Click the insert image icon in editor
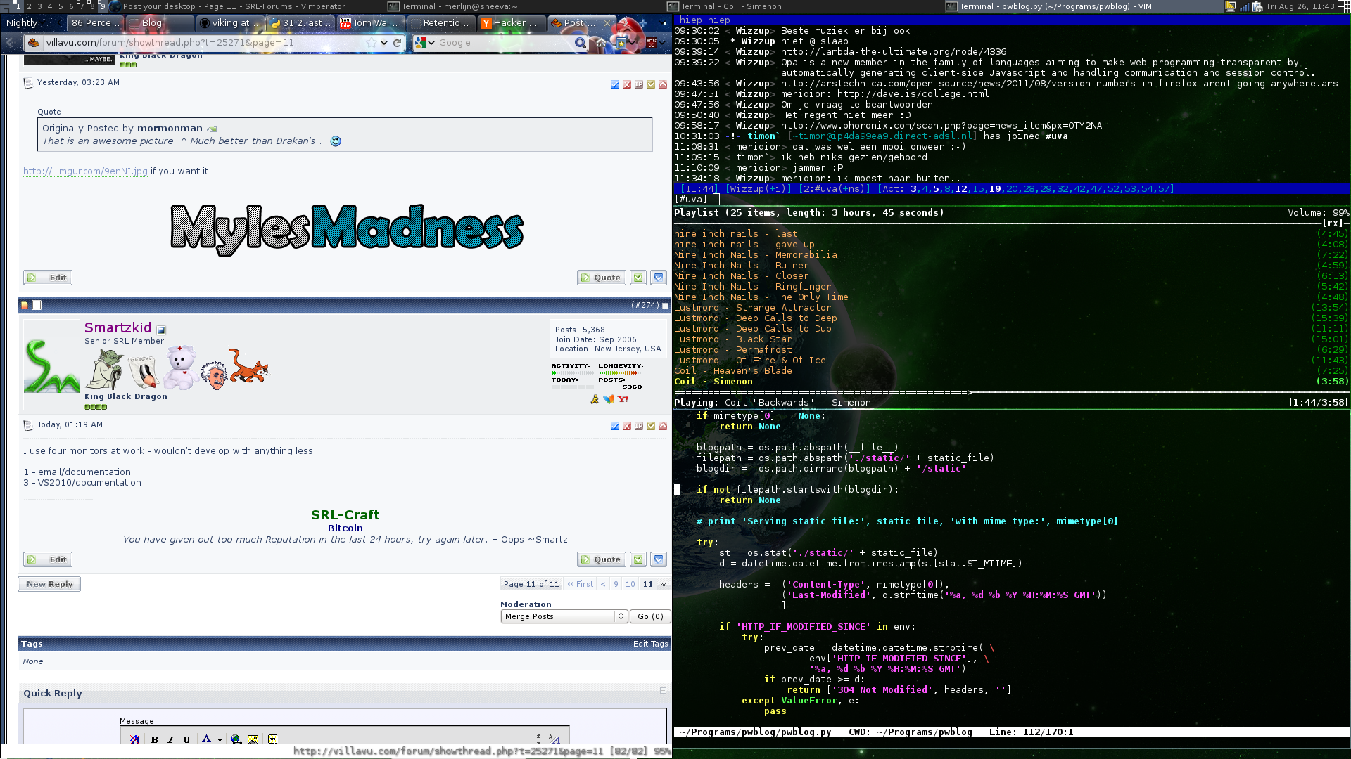The image size is (1351, 759). click(253, 739)
